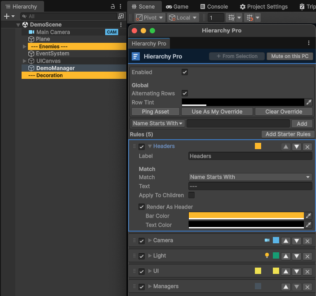Open DemoScene three-dot options menu
This screenshot has height=296, width=316.
point(121,25)
